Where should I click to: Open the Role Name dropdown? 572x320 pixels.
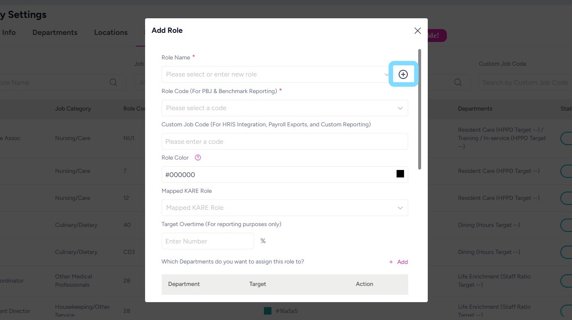click(x=274, y=74)
